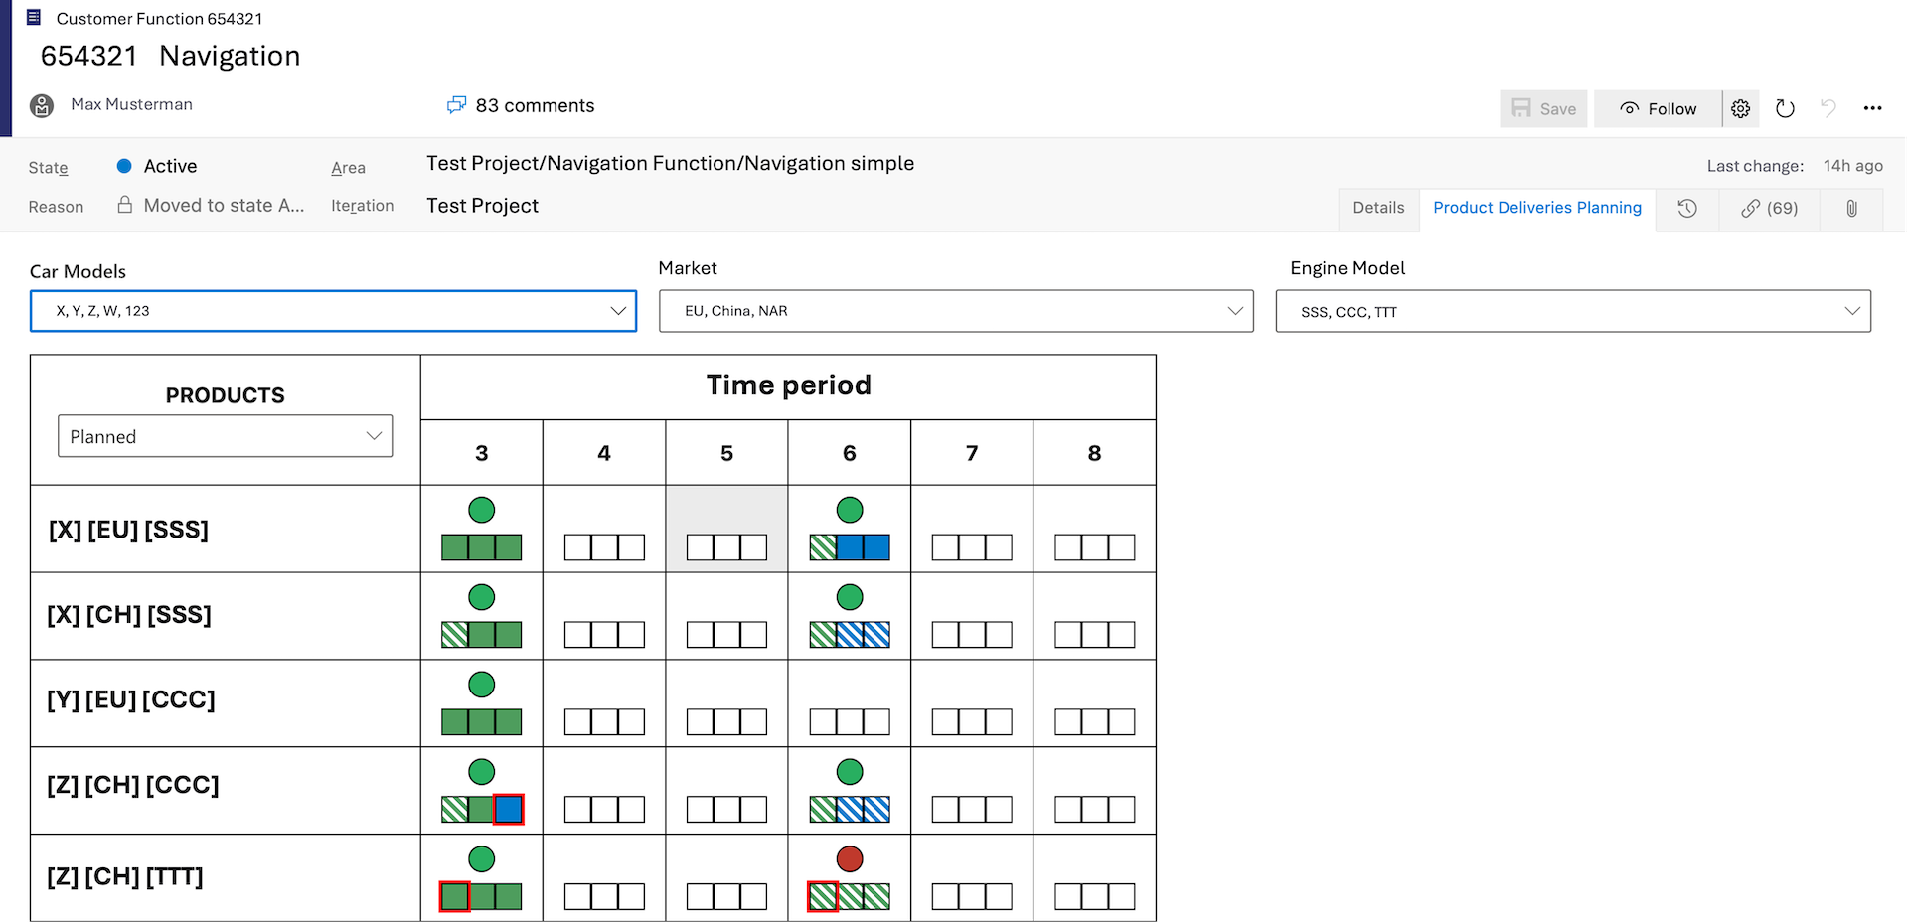Screen dimensions: 1908x923
Task: Expand the Car Models dropdown
Action: pyautogui.click(x=333, y=311)
